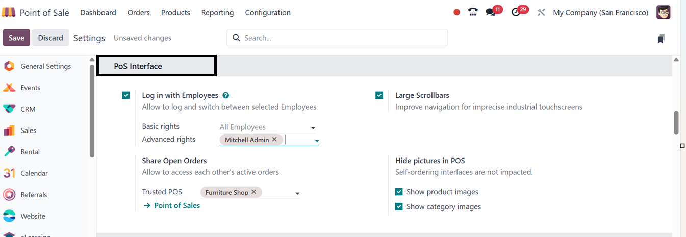686x237 pixels.
Task: Open the Configuration menu
Action: pyautogui.click(x=268, y=12)
